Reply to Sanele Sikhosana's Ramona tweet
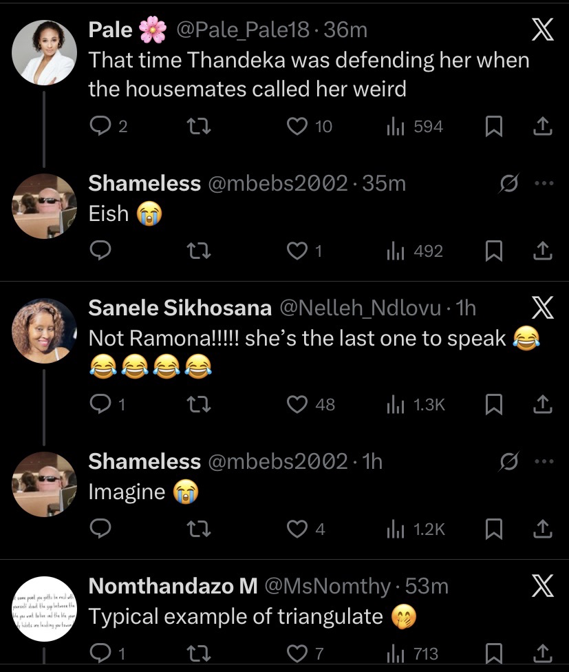Image resolution: width=569 pixels, height=672 pixels. 101,405
